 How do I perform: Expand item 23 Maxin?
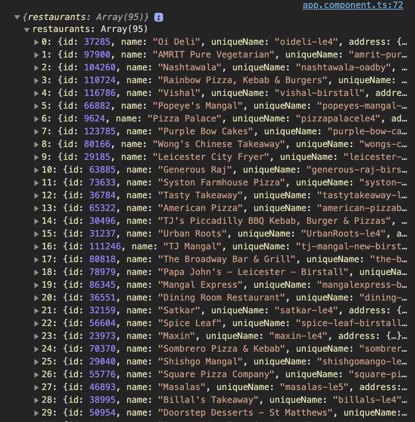pyautogui.click(x=36, y=336)
